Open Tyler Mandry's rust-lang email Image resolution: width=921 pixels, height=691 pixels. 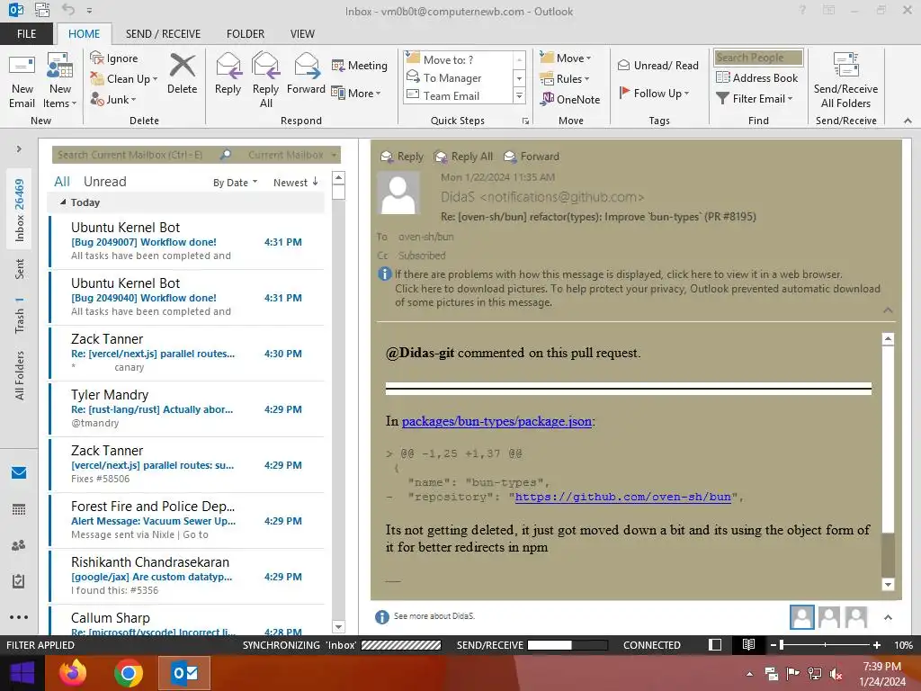[187, 409]
